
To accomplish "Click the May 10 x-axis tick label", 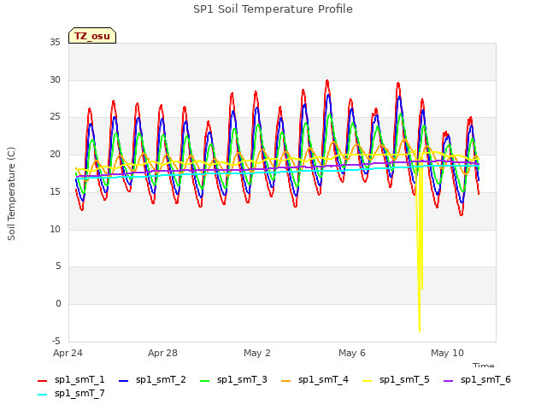I will tap(447, 353).
